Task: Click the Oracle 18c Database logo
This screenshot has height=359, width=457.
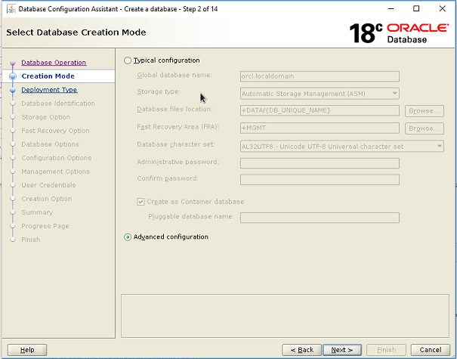Action: click(x=399, y=33)
